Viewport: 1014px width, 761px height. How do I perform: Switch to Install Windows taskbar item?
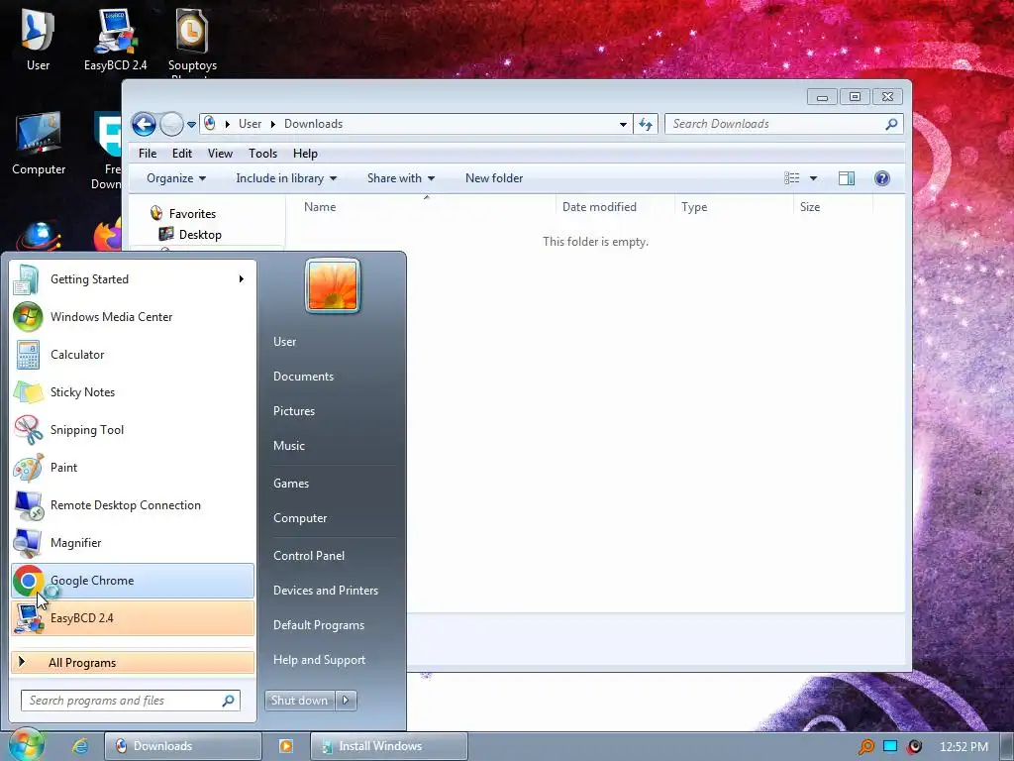tap(388, 745)
